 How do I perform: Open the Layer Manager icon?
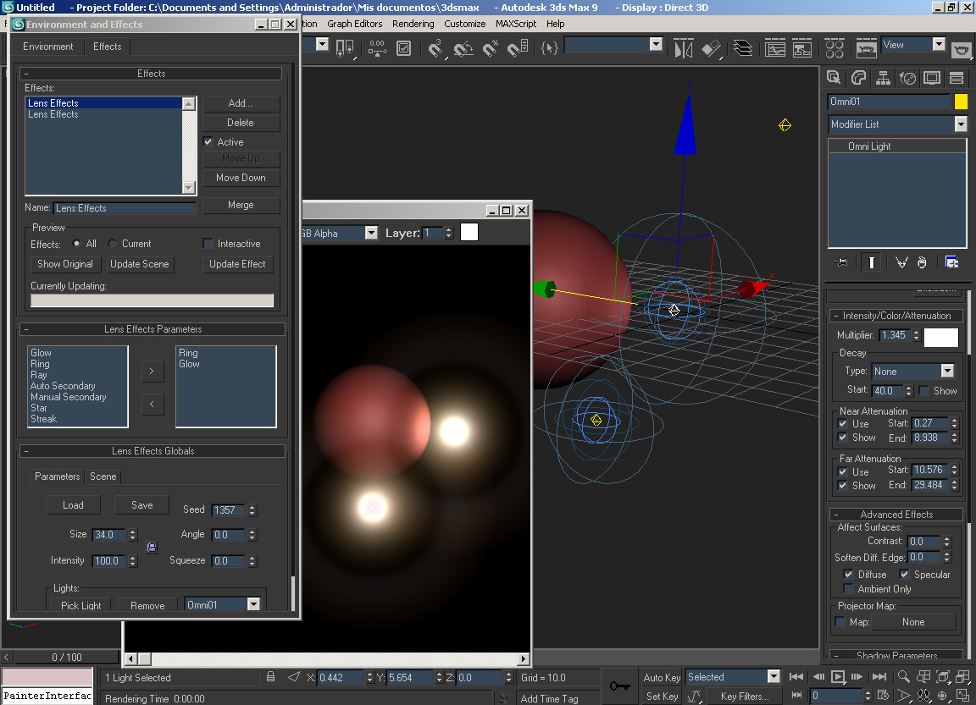point(742,49)
